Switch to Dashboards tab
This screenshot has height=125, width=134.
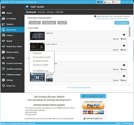coord(31,12)
